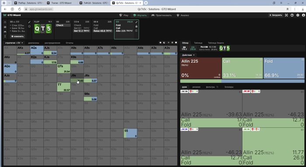
Task: Select the QTs hand cell in the matrix
Action: [x=64, y=69]
